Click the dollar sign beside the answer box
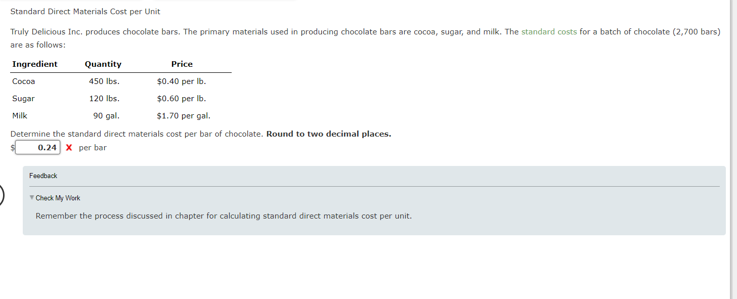The width and height of the screenshot is (737, 299). (12, 147)
